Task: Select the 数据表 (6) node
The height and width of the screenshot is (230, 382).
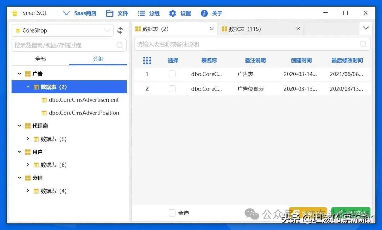Action: pyautogui.click(x=53, y=165)
